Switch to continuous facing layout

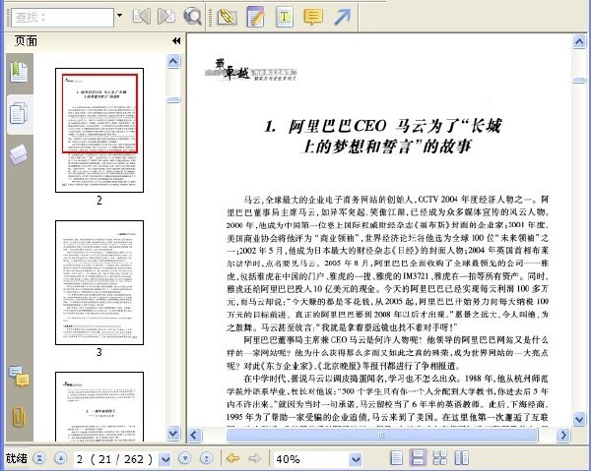[x=440, y=458]
